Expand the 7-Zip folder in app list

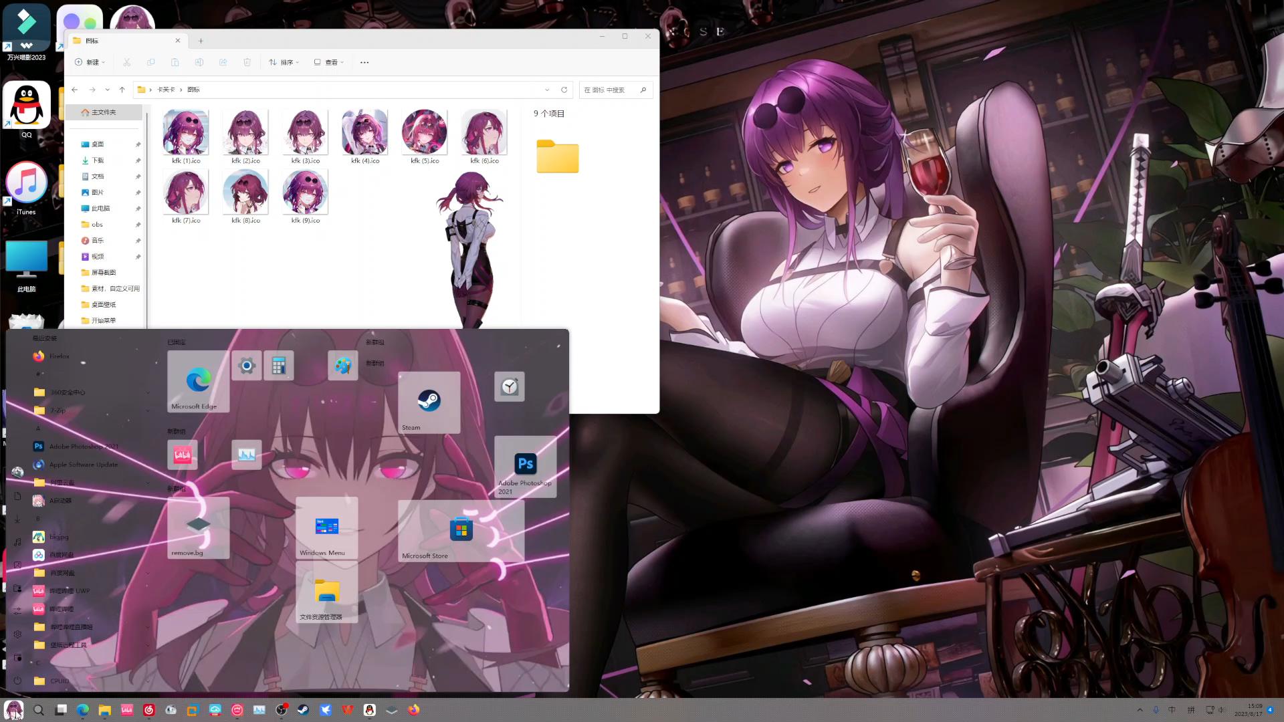58,410
